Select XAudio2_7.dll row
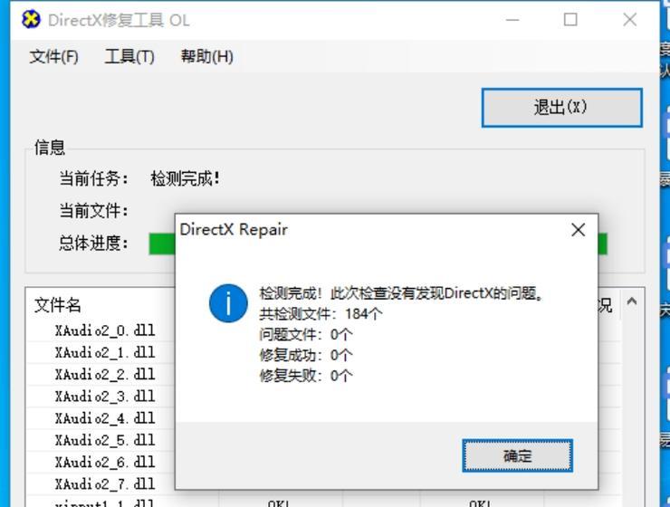670x507 pixels. (x=105, y=484)
